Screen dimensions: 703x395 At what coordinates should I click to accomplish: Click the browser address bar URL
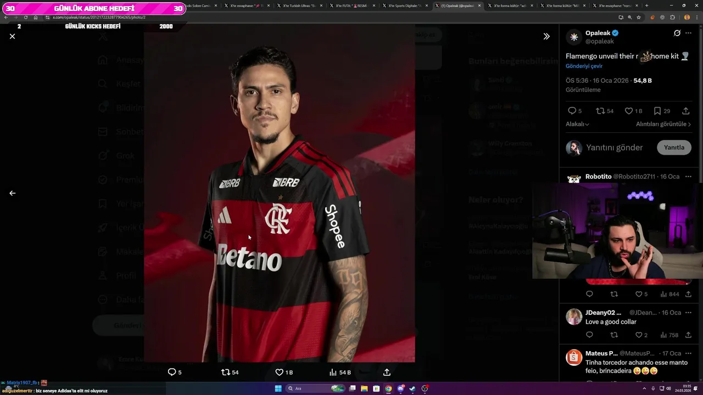pos(99,17)
